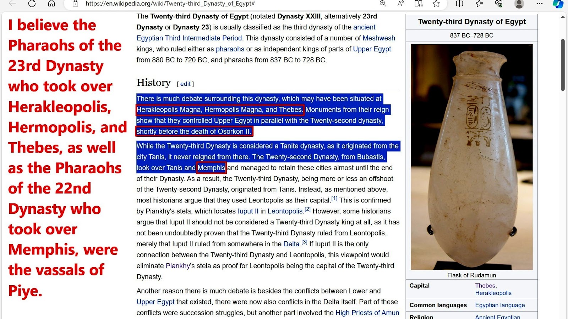Viewport: 568px width, 319px height.
Task: Click the 'Flask of Rudamun' caption
Action: [471, 275]
